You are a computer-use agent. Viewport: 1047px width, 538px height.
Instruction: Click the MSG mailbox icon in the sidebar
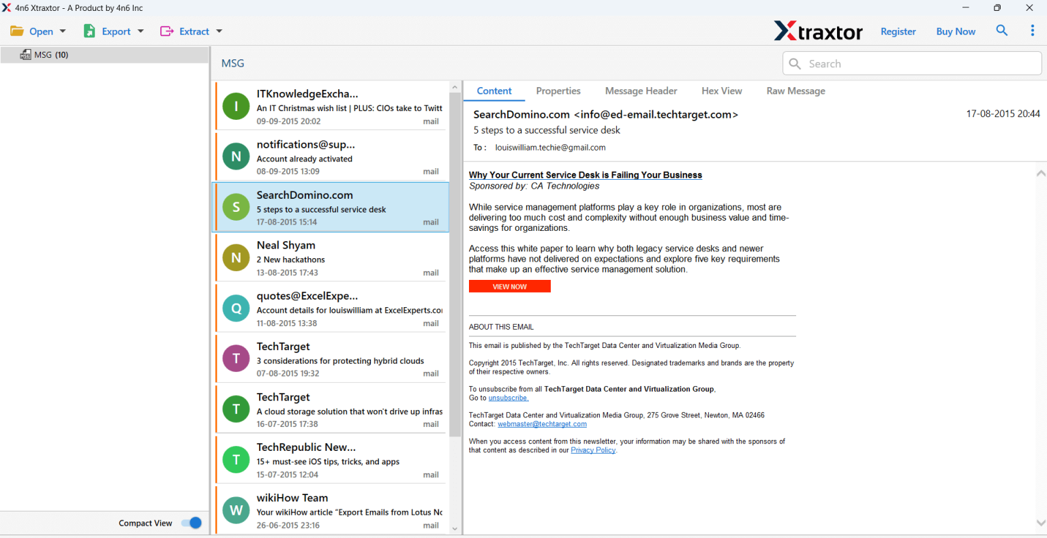25,54
